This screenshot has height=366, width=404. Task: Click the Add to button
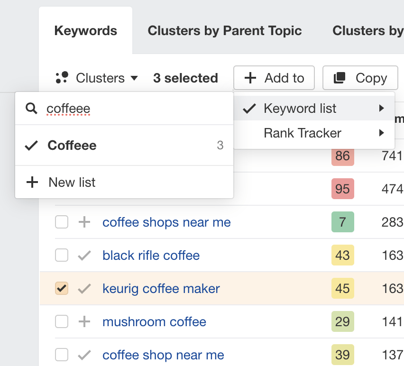274,78
